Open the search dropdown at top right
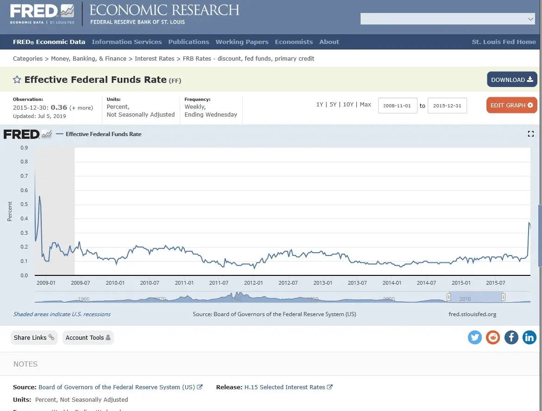This screenshot has width=542, height=411. pyautogui.click(x=530, y=19)
